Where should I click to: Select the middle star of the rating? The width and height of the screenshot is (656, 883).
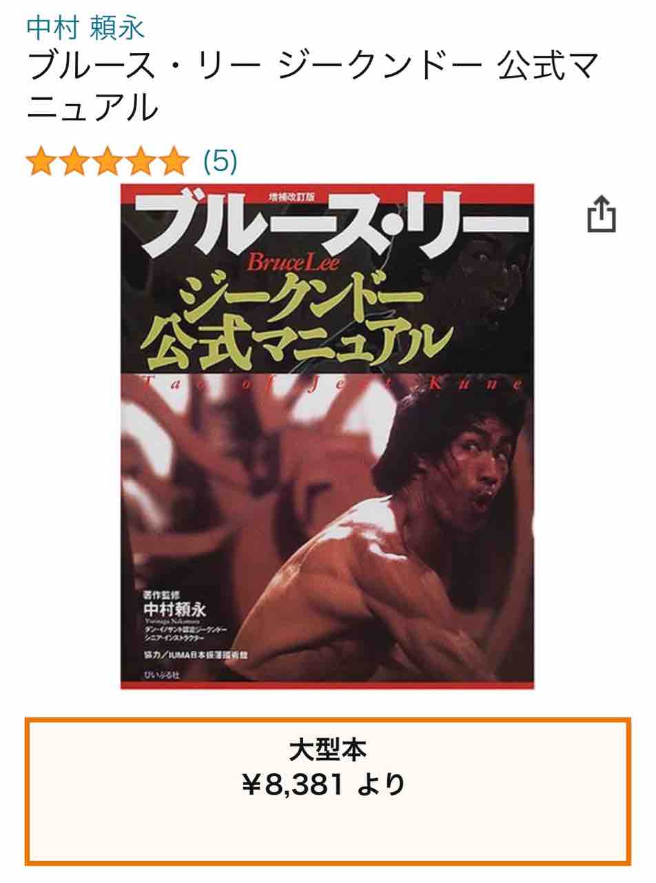coord(107,161)
